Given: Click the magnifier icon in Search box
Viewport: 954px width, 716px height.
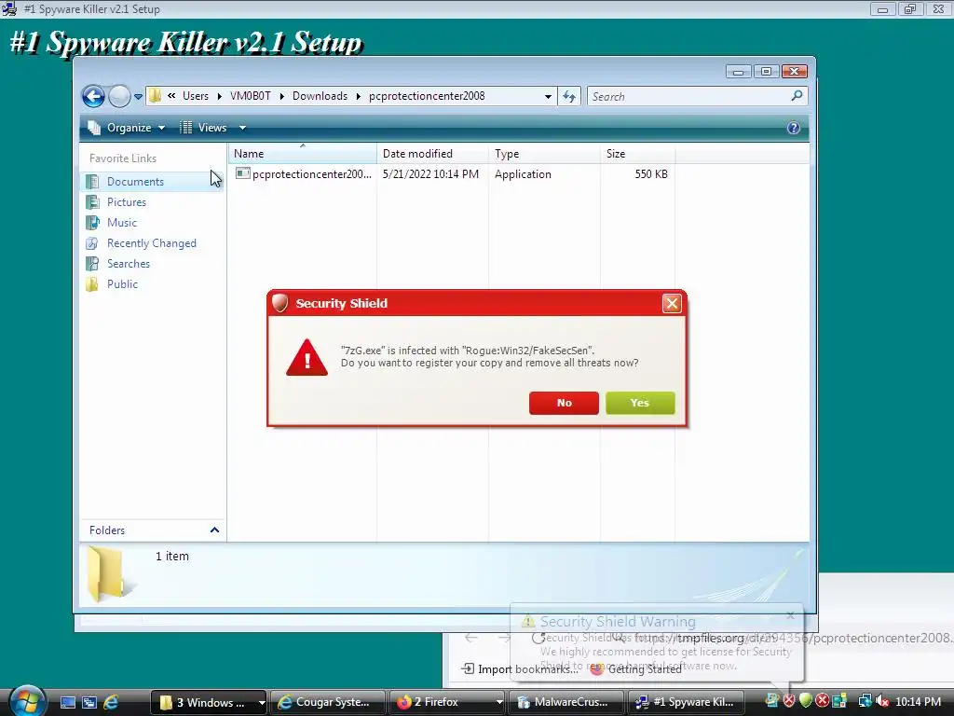Looking at the screenshot, I should 797,96.
